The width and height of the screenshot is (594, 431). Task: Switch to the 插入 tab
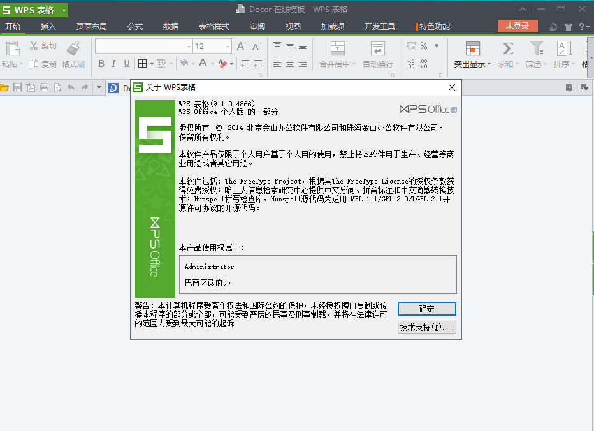click(x=48, y=27)
